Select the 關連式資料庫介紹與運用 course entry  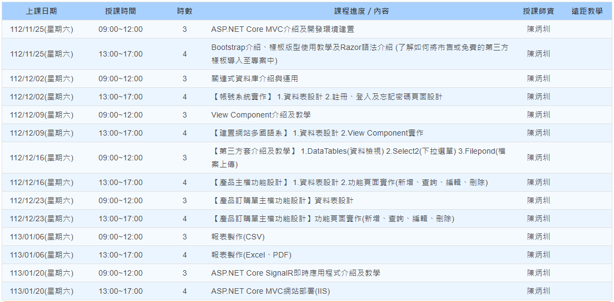(x=255, y=79)
